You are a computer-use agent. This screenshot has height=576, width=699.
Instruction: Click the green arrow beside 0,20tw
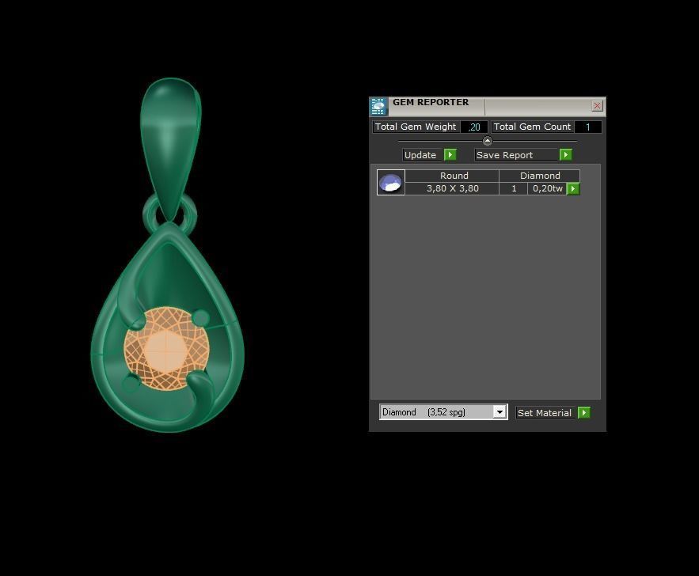(573, 189)
